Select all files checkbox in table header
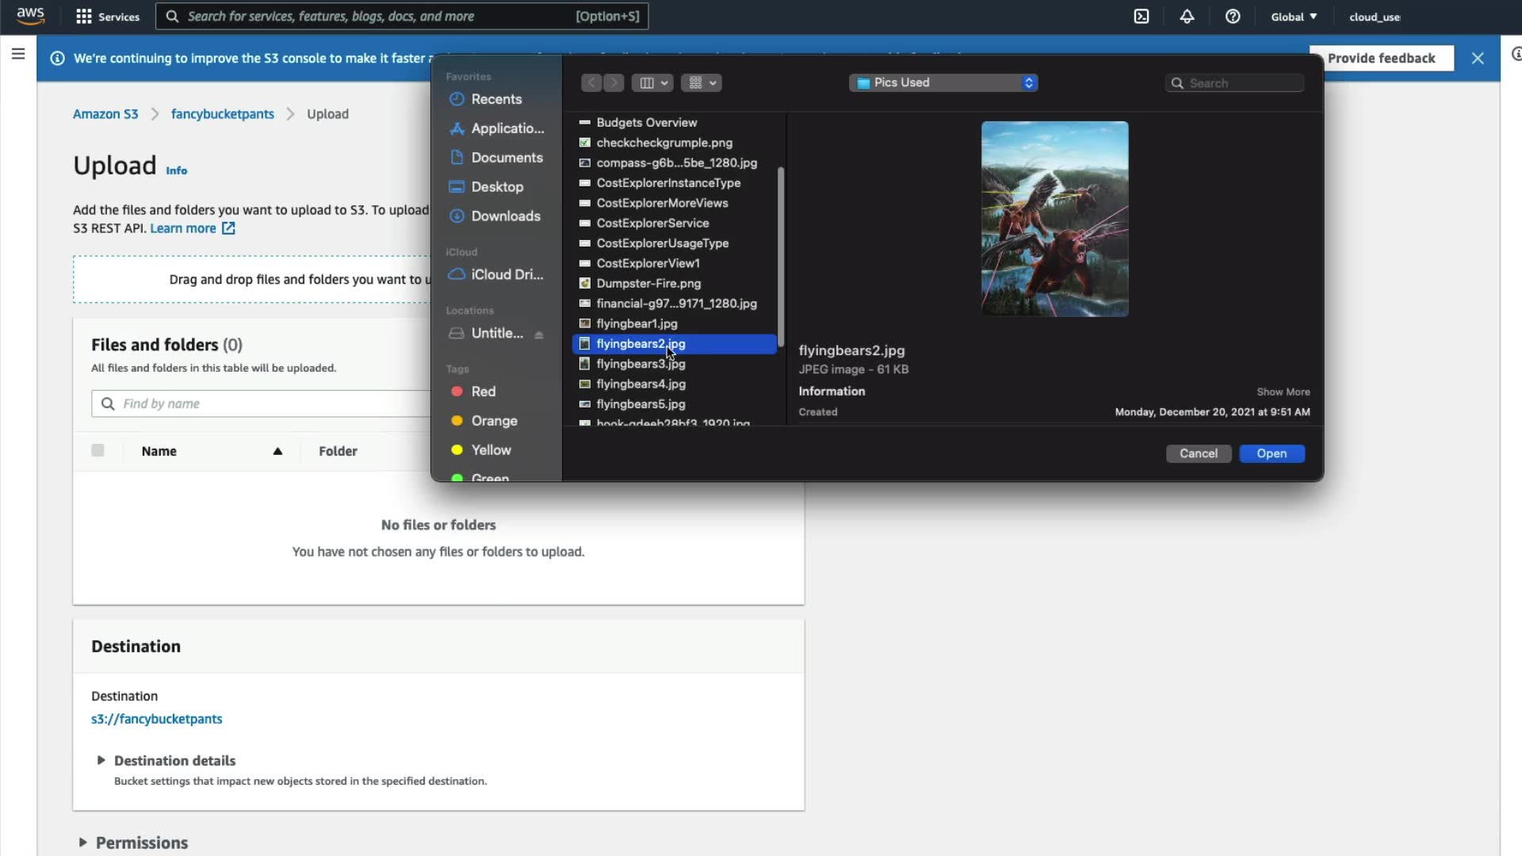This screenshot has height=856, width=1522. [98, 451]
